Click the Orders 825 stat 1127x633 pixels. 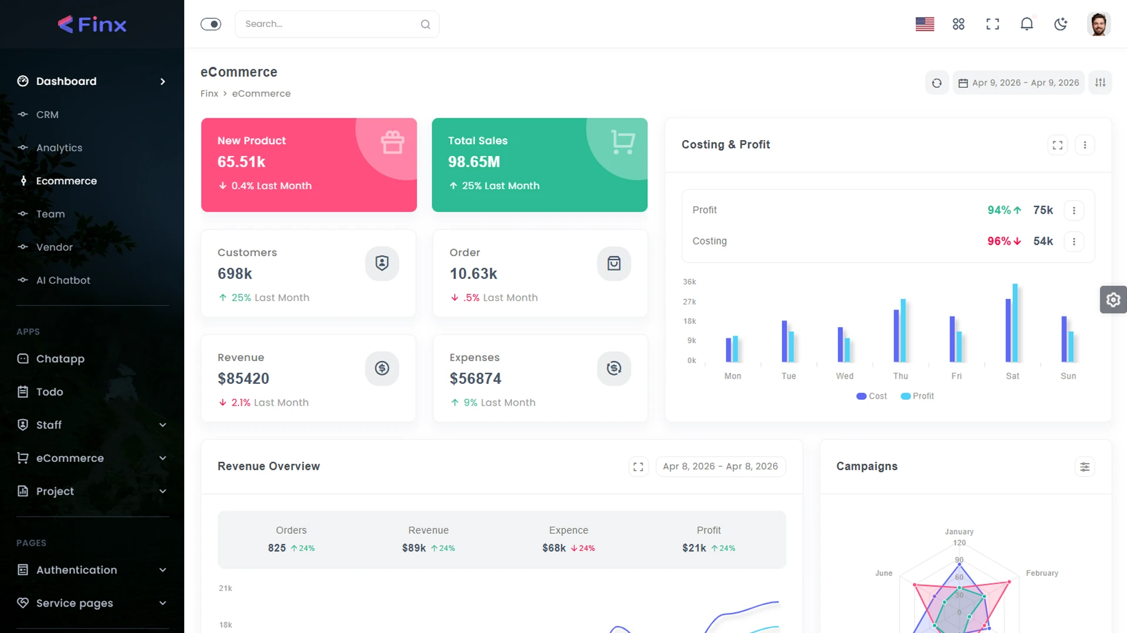(x=291, y=539)
